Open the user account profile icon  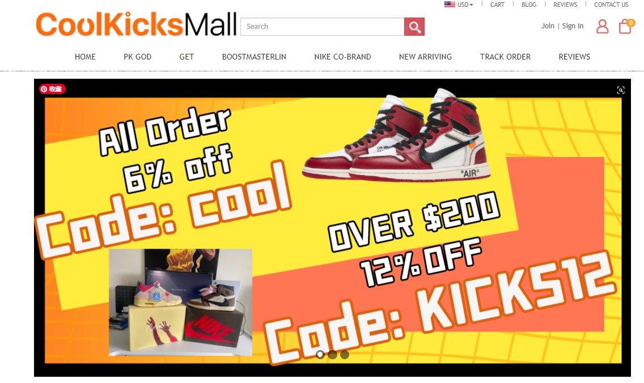[x=602, y=26]
